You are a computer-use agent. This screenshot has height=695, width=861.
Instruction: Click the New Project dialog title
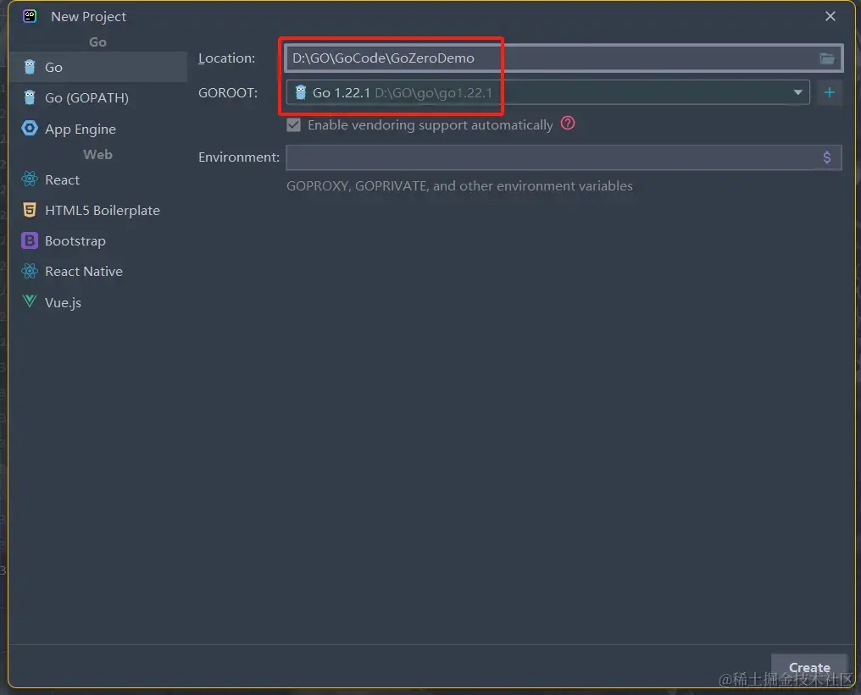[x=88, y=16]
